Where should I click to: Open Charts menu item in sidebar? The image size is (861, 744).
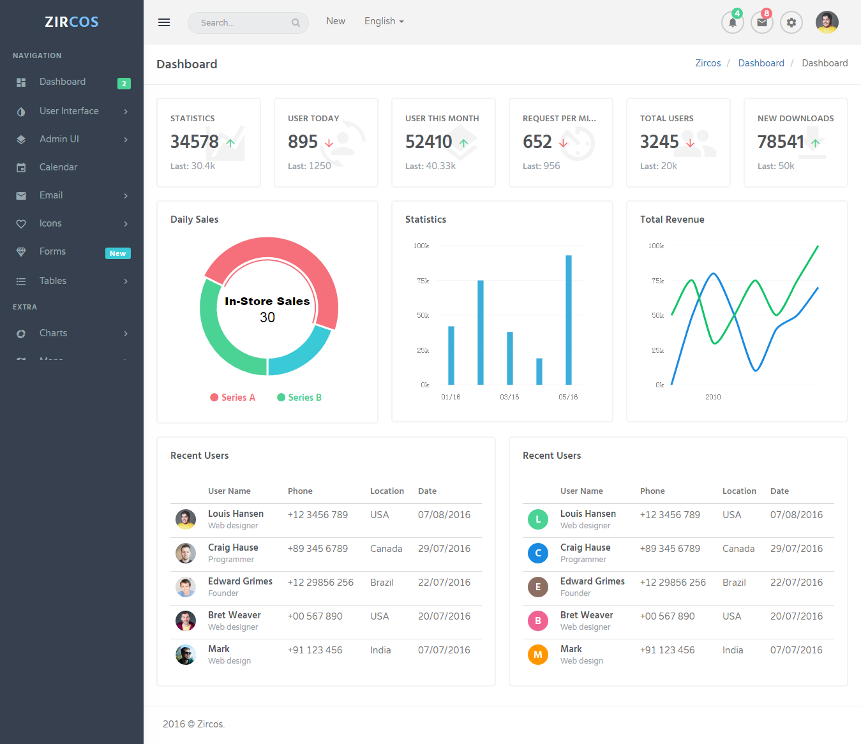pyautogui.click(x=71, y=334)
